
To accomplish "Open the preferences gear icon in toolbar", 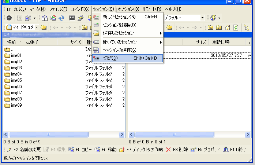I will (x=9, y=18).
